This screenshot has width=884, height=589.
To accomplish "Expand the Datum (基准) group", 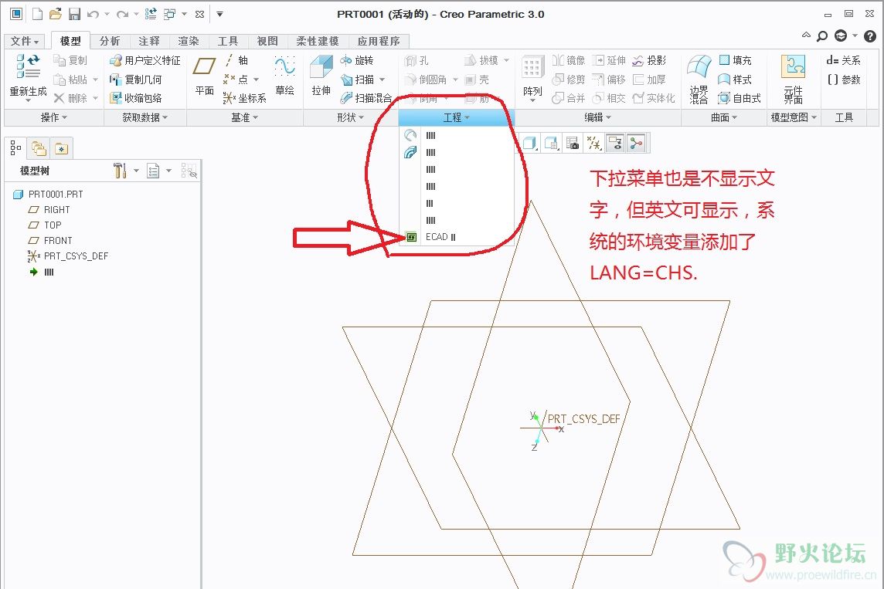I will click(x=245, y=117).
